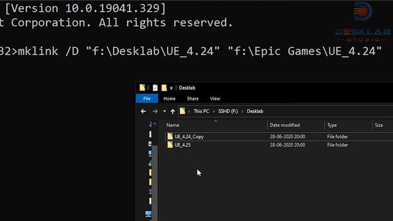
Task: Expand the chevron between SSHD (F:) and Desklab
Action: 243,111
